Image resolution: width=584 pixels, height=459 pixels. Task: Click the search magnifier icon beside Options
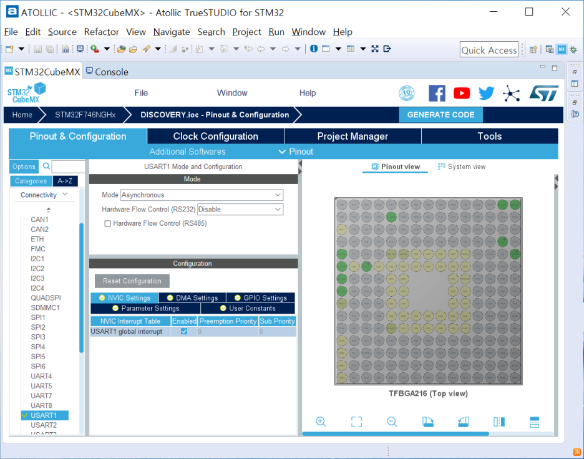pos(46,166)
